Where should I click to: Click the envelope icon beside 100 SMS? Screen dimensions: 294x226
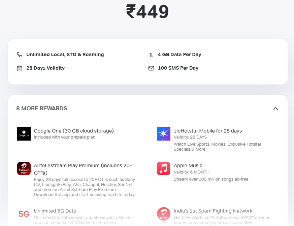coord(151,68)
